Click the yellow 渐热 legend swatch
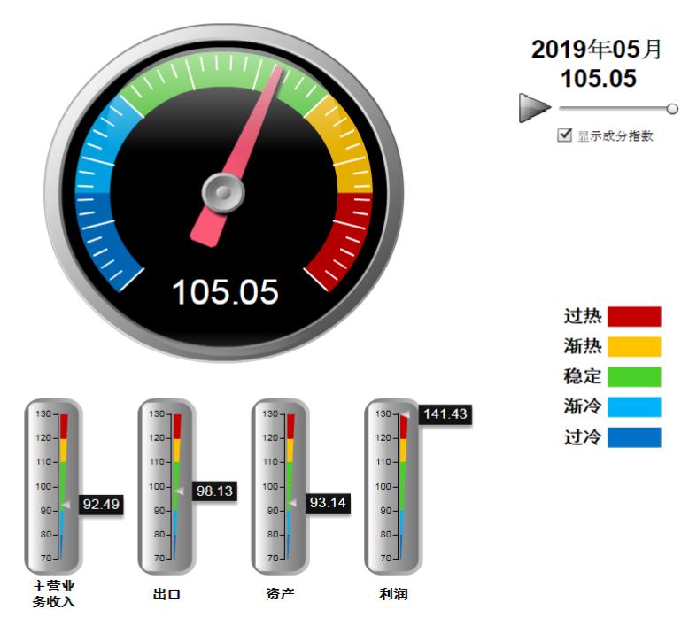Screen dimensions: 689x618 pos(634,346)
